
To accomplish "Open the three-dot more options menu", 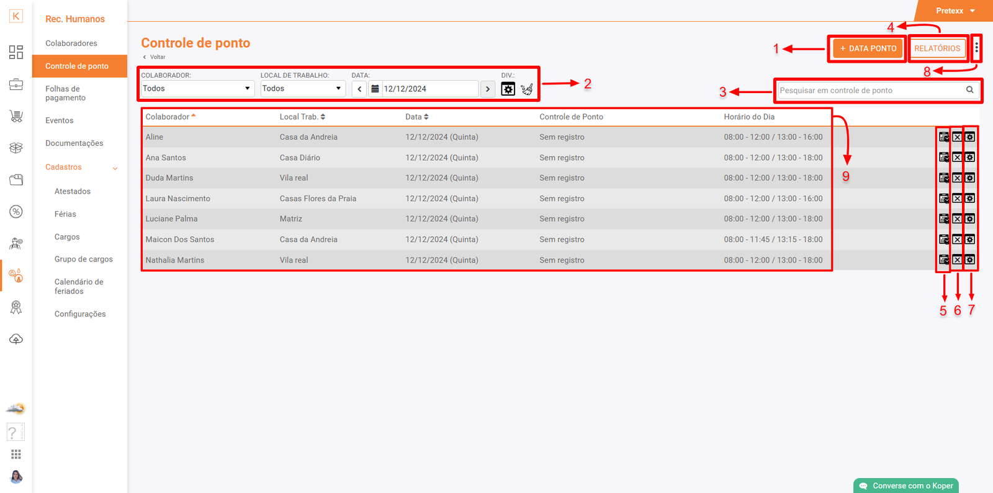I will tap(976, 48).
